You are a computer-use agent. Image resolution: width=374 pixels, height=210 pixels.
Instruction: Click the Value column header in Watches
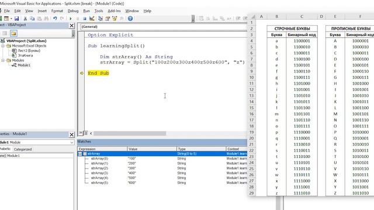click(152, 149)
